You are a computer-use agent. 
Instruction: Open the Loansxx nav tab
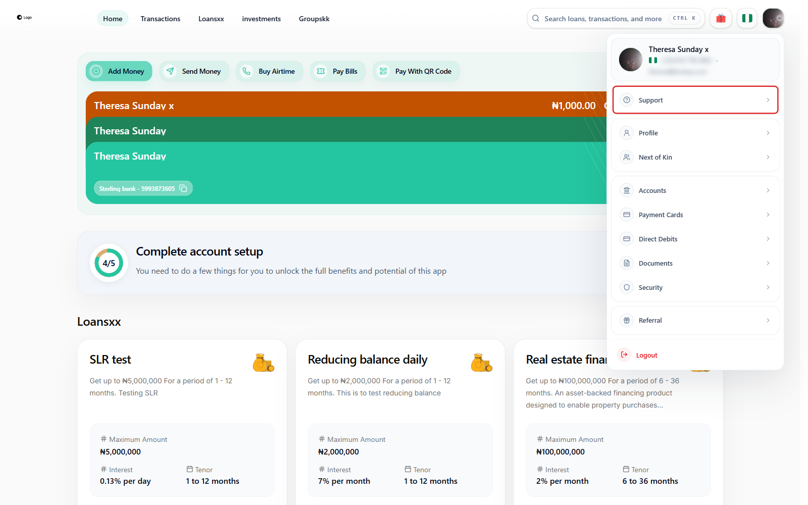click(x=211, y=19)
